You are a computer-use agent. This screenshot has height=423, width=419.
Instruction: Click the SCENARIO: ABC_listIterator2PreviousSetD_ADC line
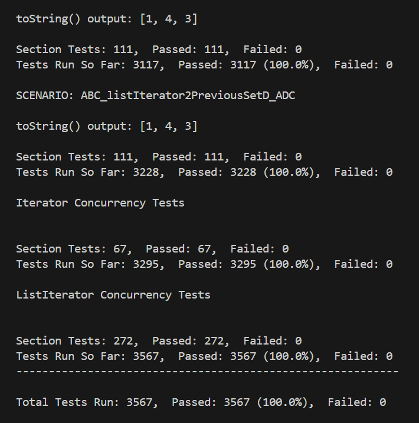(155, 96)
